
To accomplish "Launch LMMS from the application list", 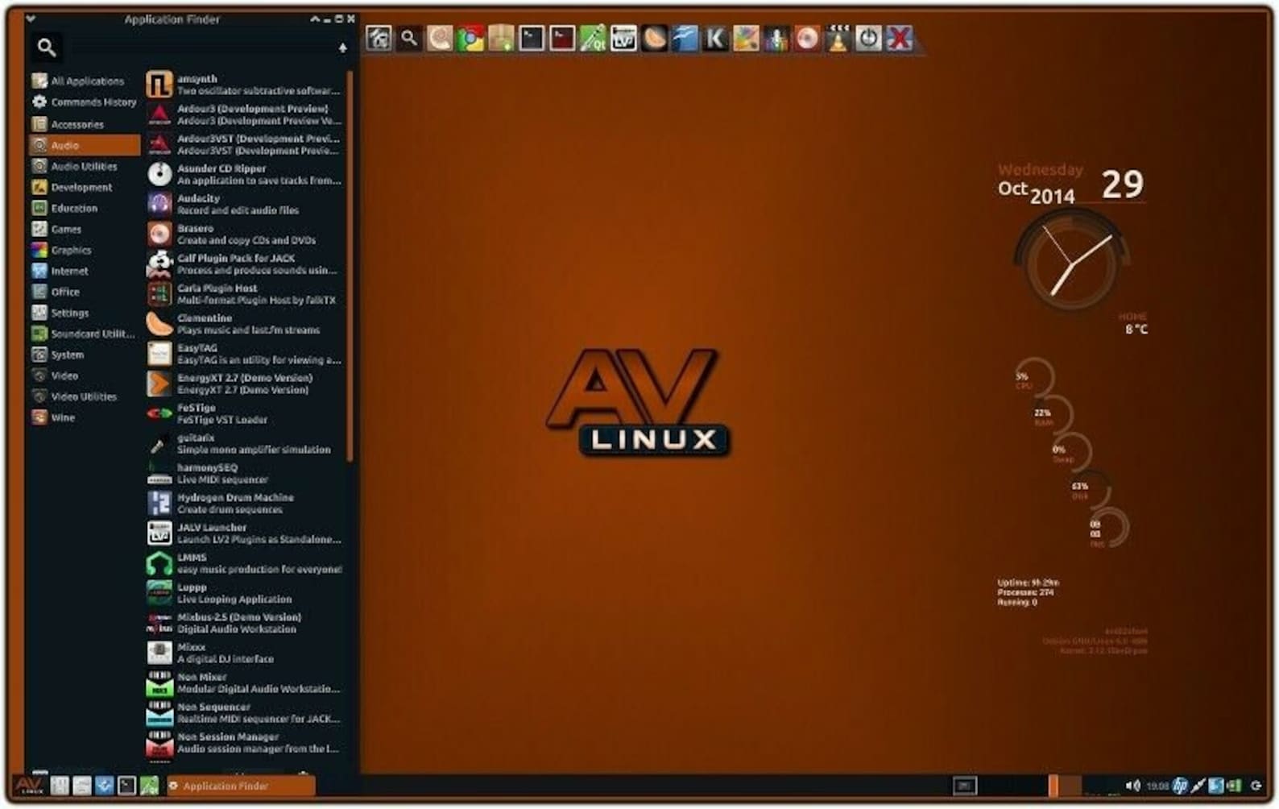I will click(x=246, y=563).
